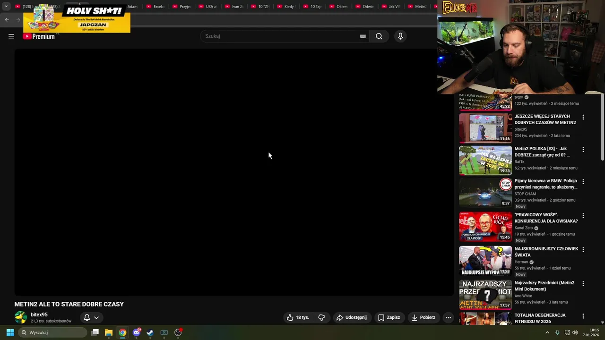Open the Windows Start menu
Screen dimensions: 605x340
pyautogui.click(x=10, y=332)
